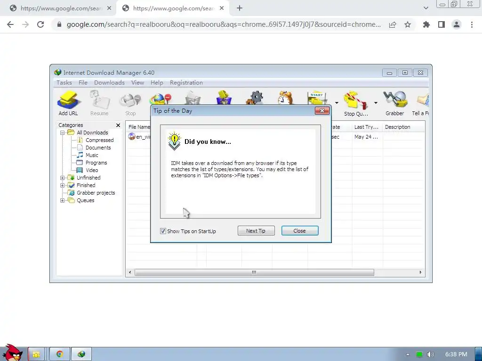Close the Categories panel
Screen dimensions: 482x361
[x=118, y=125]
